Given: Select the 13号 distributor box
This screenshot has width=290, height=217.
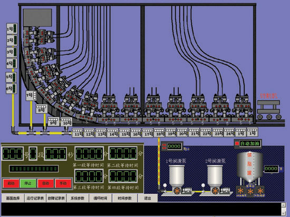Looking at the screenshot, I should click(101, 133).
